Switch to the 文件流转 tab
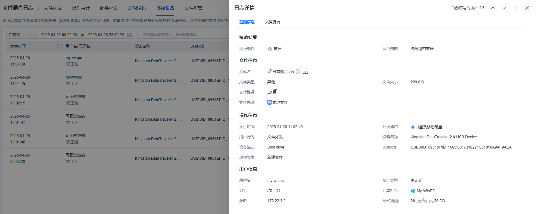The image size is (536, 214). click(272, 22)
